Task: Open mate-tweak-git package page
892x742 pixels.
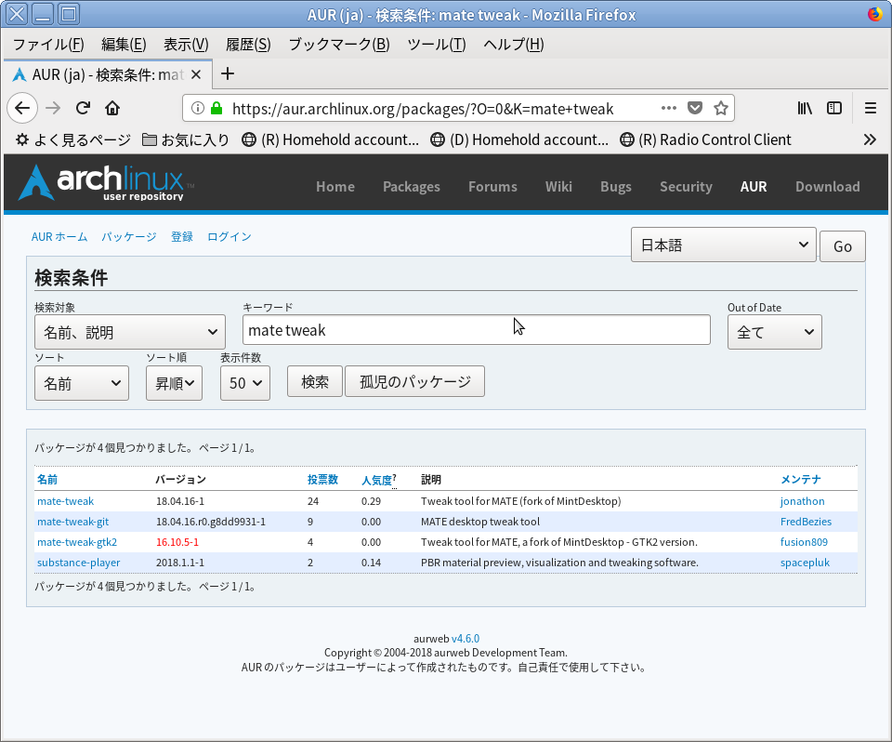Action: point(72,522)
